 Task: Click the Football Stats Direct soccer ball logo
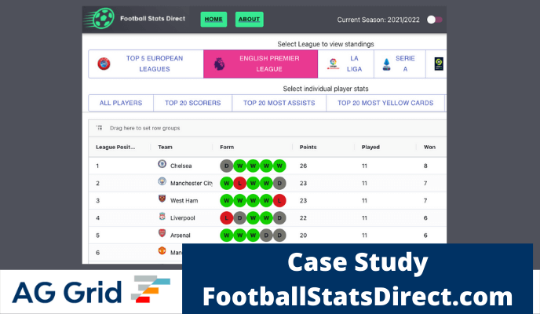(100, 18)
